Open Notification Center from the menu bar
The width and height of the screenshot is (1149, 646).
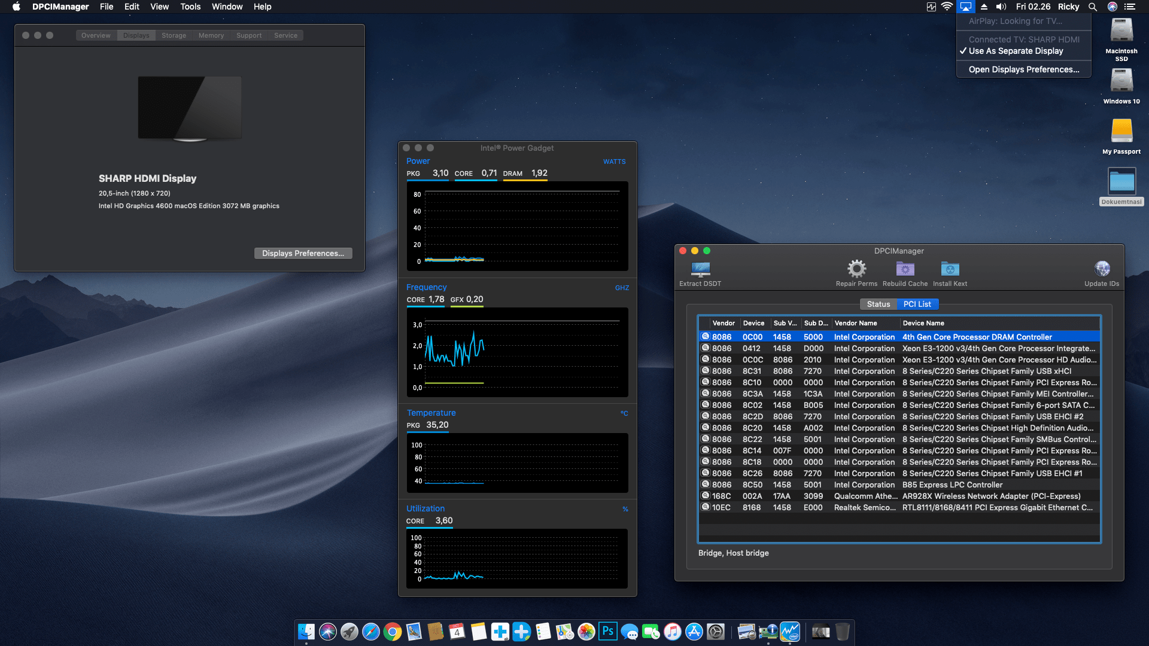1130,7
